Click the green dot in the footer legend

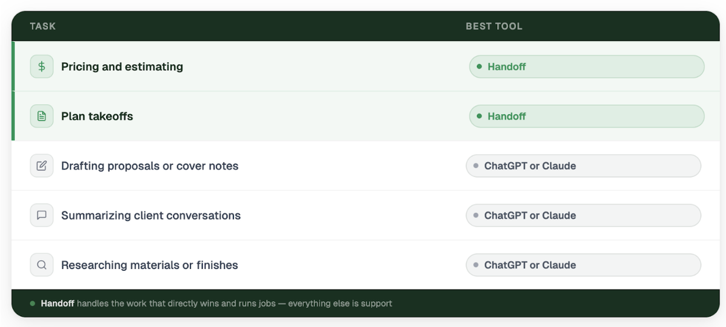point(33,303)
